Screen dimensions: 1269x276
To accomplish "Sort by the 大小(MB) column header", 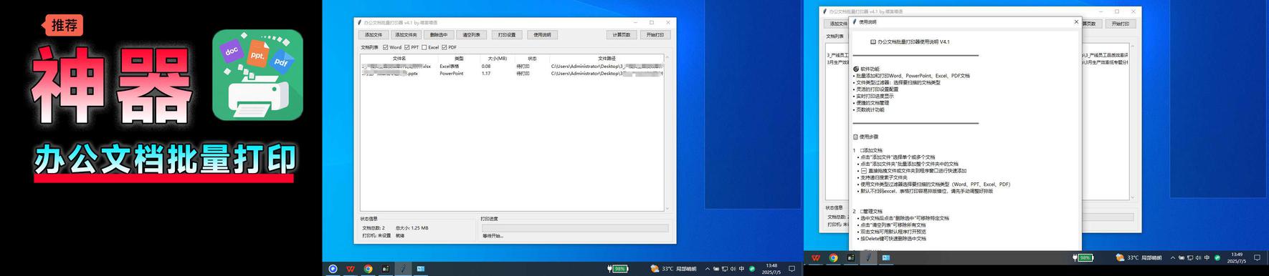I will 497,59.
